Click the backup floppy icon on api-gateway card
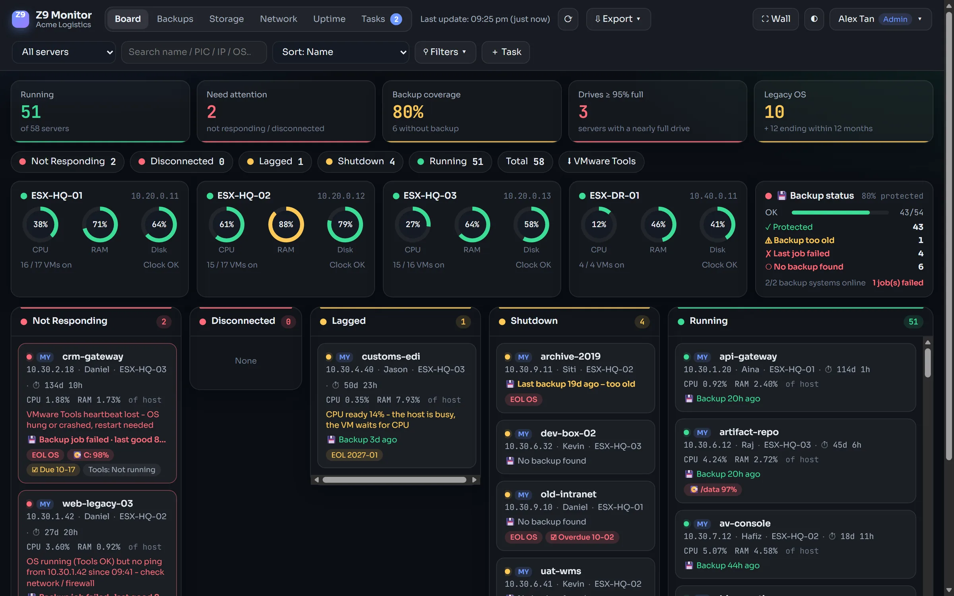 [x=689, y=399]
